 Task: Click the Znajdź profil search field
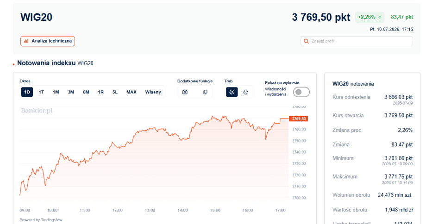[x=357, y=41]
